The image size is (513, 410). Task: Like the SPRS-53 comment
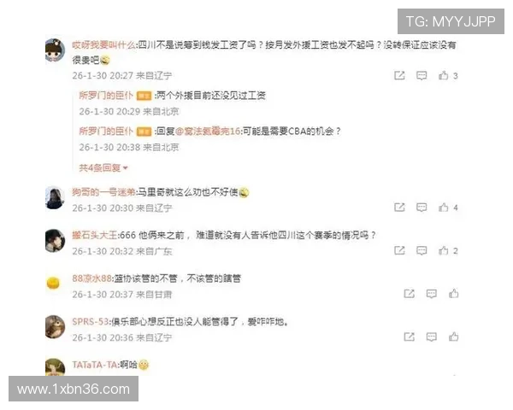453,337
